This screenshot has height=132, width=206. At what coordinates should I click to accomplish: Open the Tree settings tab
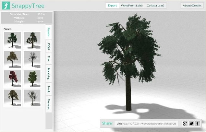(x=49, y=58)
